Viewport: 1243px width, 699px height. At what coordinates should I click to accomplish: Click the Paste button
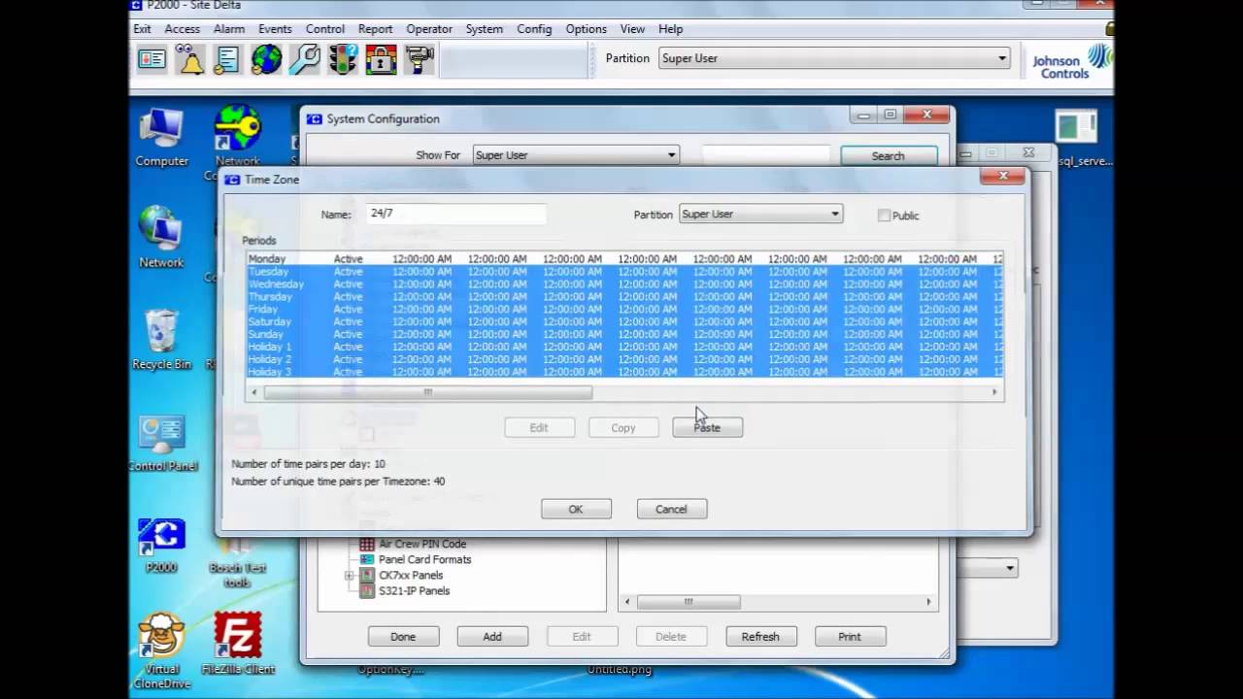click(708, 427)
